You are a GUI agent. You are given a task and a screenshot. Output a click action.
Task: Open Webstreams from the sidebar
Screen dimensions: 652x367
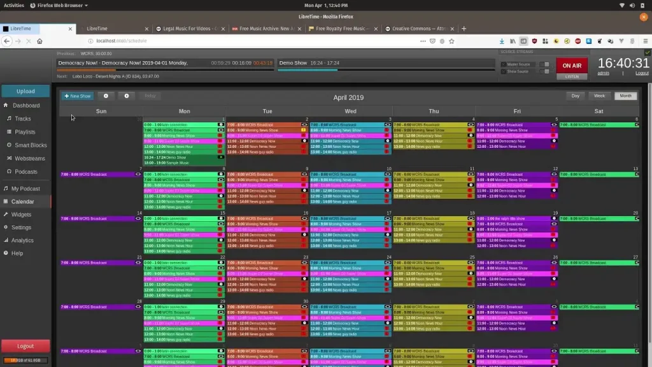coord(30,159)
